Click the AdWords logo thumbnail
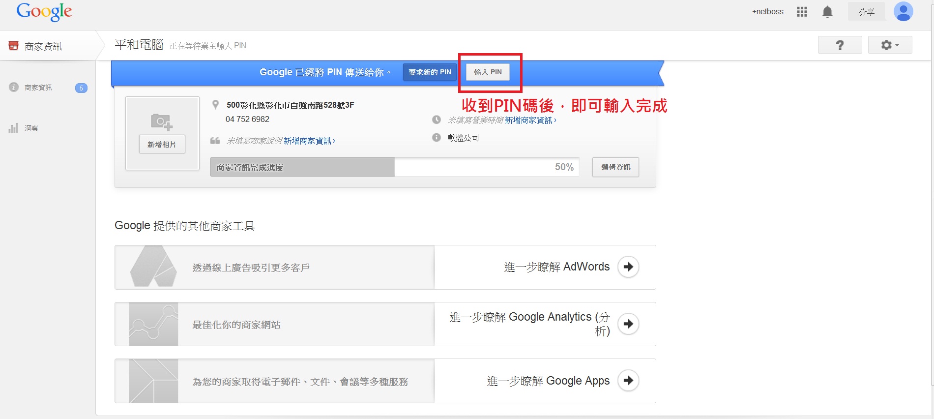934x419 pixels. [x=153, y=267]
